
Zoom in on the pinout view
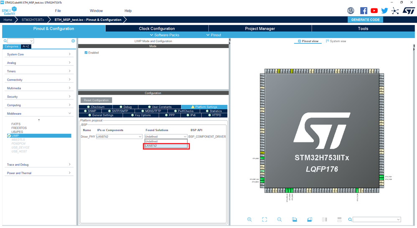[249, 220]
